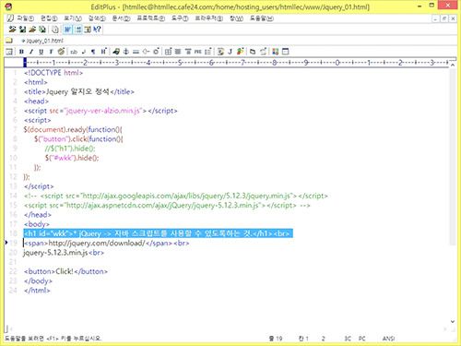Click the highlighted h1 id="wkk" line
461x346 pixels.
pos(158,233)
